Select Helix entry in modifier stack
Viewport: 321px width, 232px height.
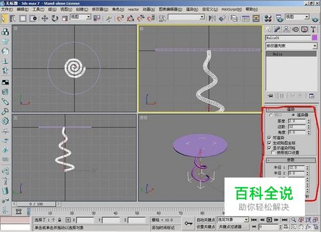pos(291,54)
